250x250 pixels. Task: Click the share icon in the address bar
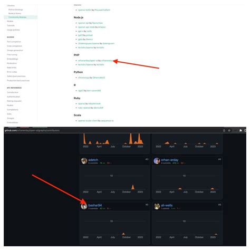click(224, 130)
